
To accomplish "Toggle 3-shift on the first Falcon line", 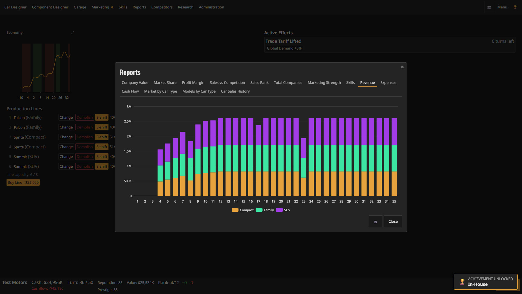I will pyautogui.click(x=102, y=118).
